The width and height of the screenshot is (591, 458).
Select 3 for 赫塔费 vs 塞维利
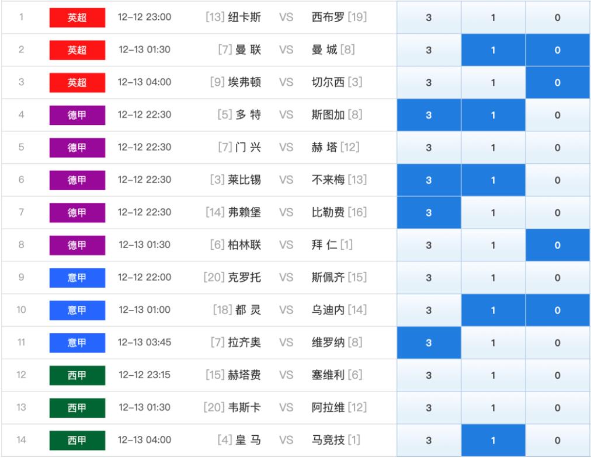429,375
